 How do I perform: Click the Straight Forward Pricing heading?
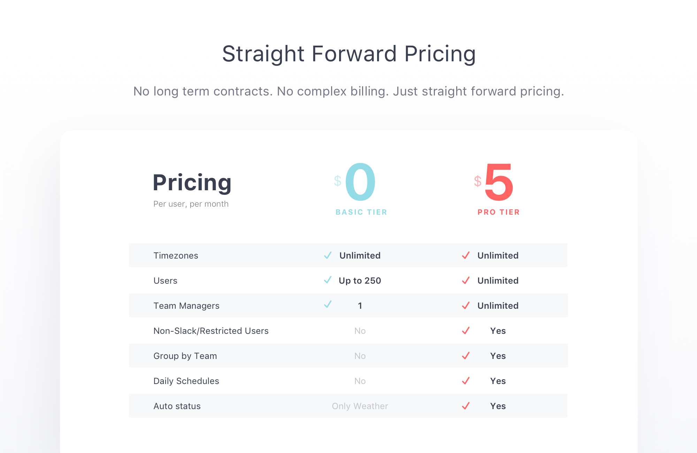[x=349, y=54]
